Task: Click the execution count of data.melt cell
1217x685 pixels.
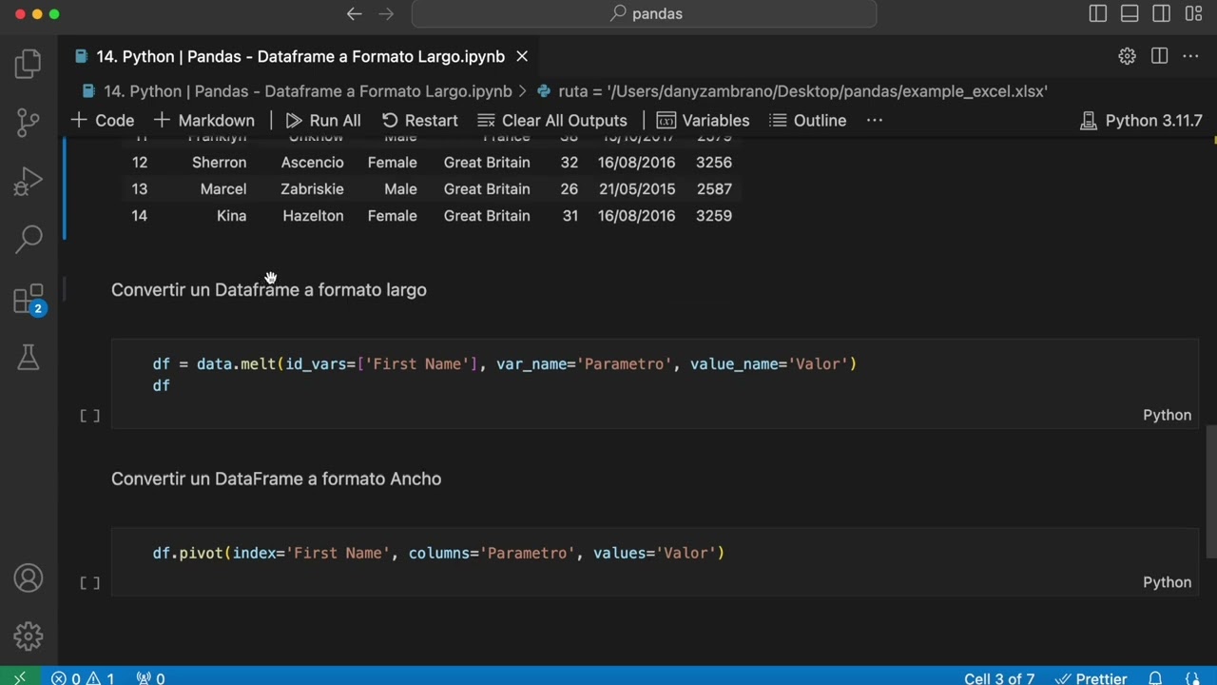Action: pyautogui.click(x=90, y=416)
